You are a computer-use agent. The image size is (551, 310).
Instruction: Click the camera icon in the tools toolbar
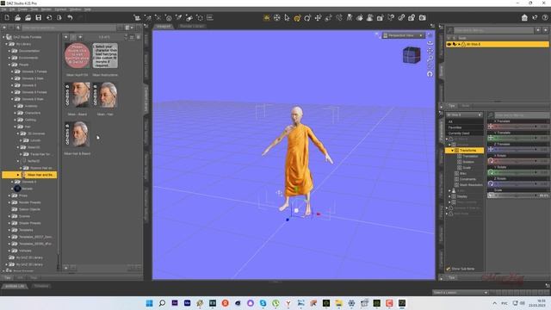(381, 17)
